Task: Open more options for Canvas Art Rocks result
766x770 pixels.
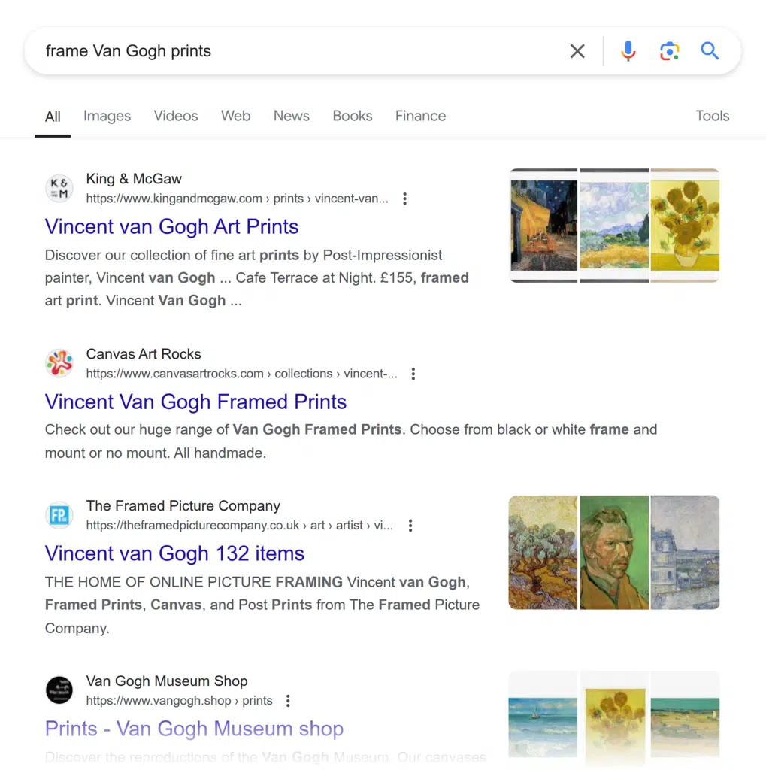Action: pos(413,374)
